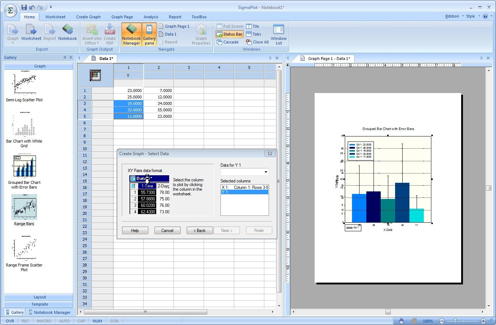This screenshot has width=496, height=325.
Task: Click the zoom in plus button
Action: click(x=483, y=321)
